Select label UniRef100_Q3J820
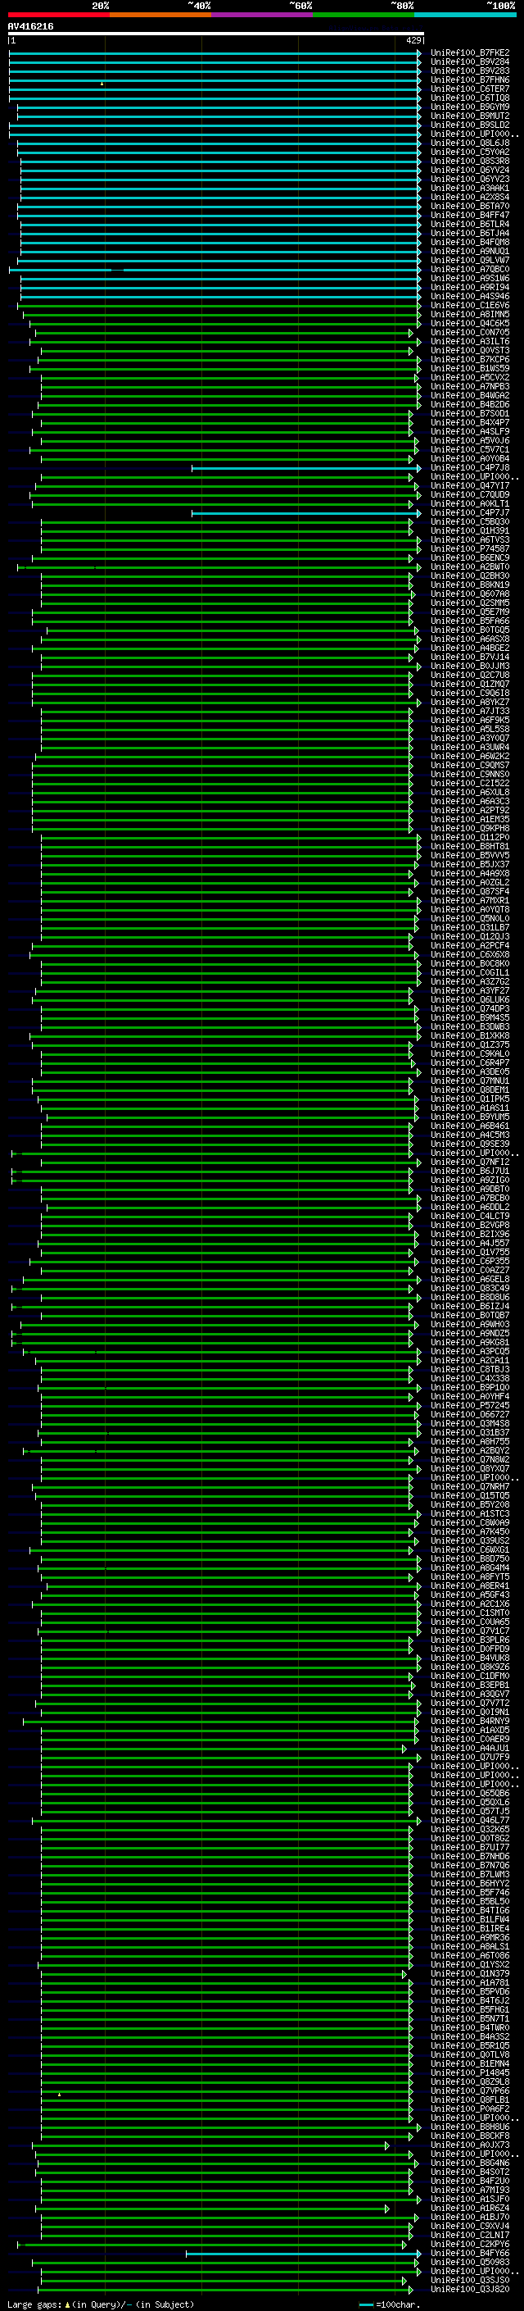The image size is (524, 2311). 470,2289
